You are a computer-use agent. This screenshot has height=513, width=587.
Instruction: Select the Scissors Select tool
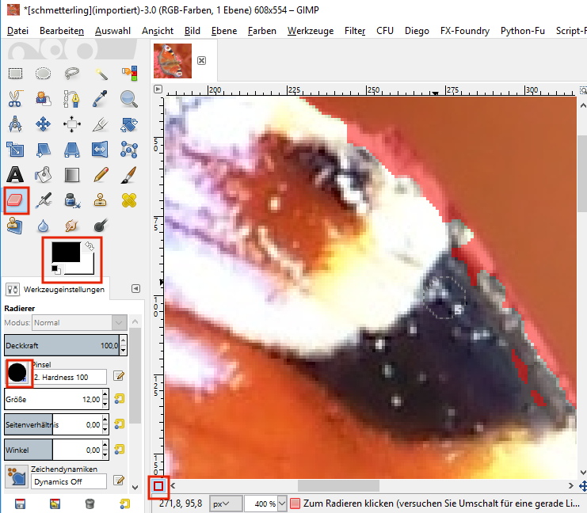click(x=15, y=99)
